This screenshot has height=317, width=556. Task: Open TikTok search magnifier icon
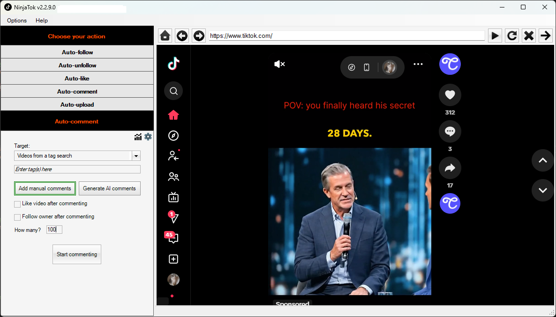(x=173, y=91)
